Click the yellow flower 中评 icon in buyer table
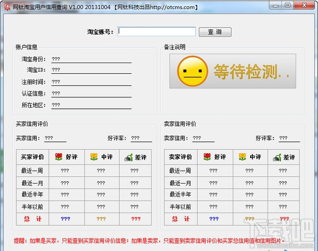 [x=94, y=157]
